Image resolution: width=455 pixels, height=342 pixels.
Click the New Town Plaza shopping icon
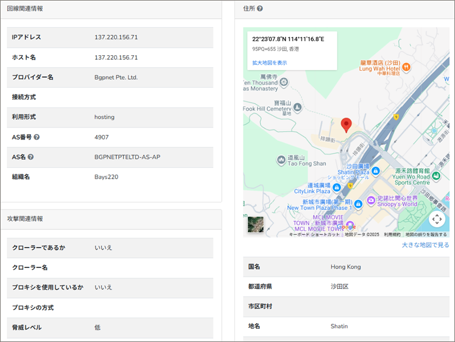pos(358,204)
